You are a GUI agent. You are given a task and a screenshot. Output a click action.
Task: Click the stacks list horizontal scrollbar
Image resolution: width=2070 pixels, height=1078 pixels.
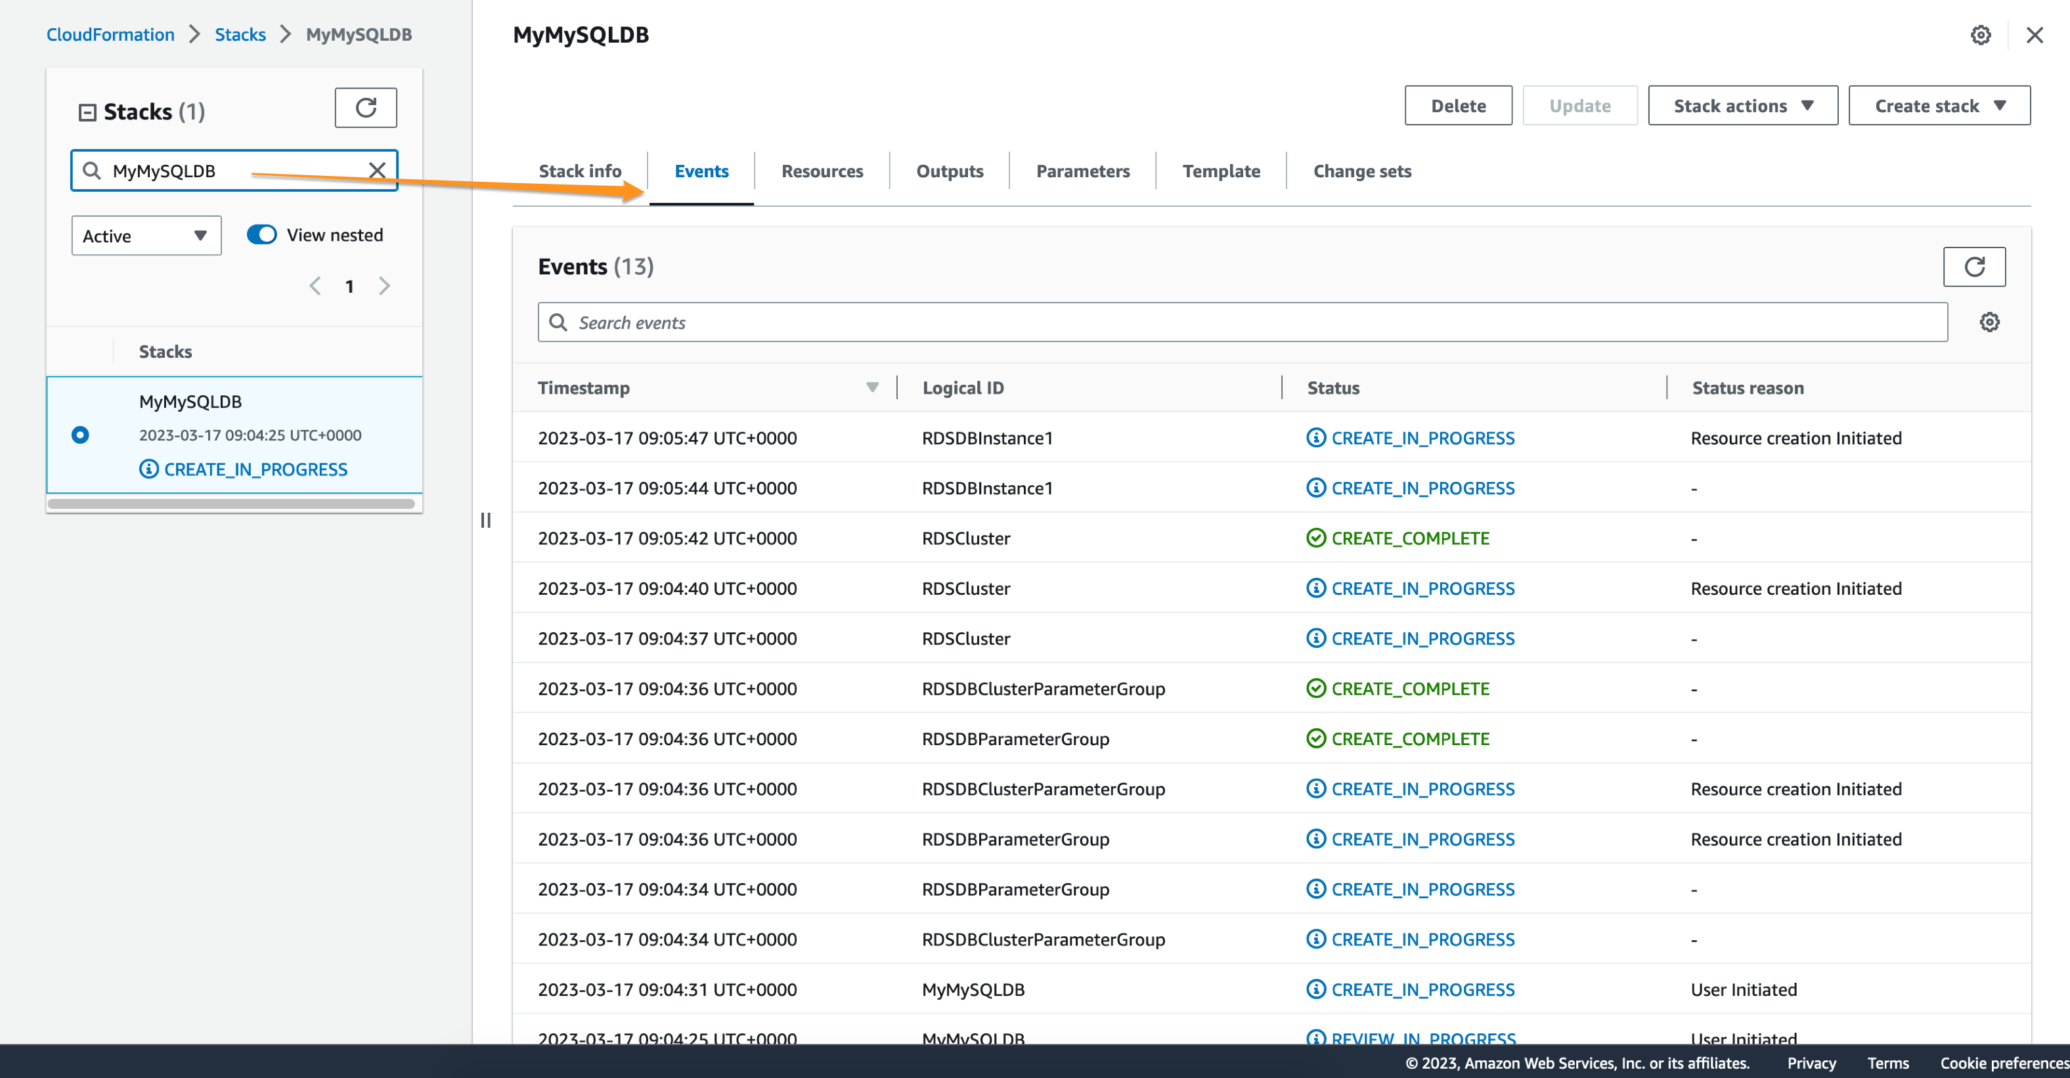tap(231, 504)
